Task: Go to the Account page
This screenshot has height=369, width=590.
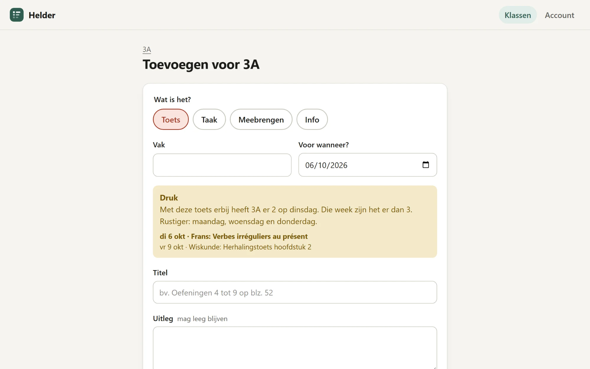Action: [559, 15]
